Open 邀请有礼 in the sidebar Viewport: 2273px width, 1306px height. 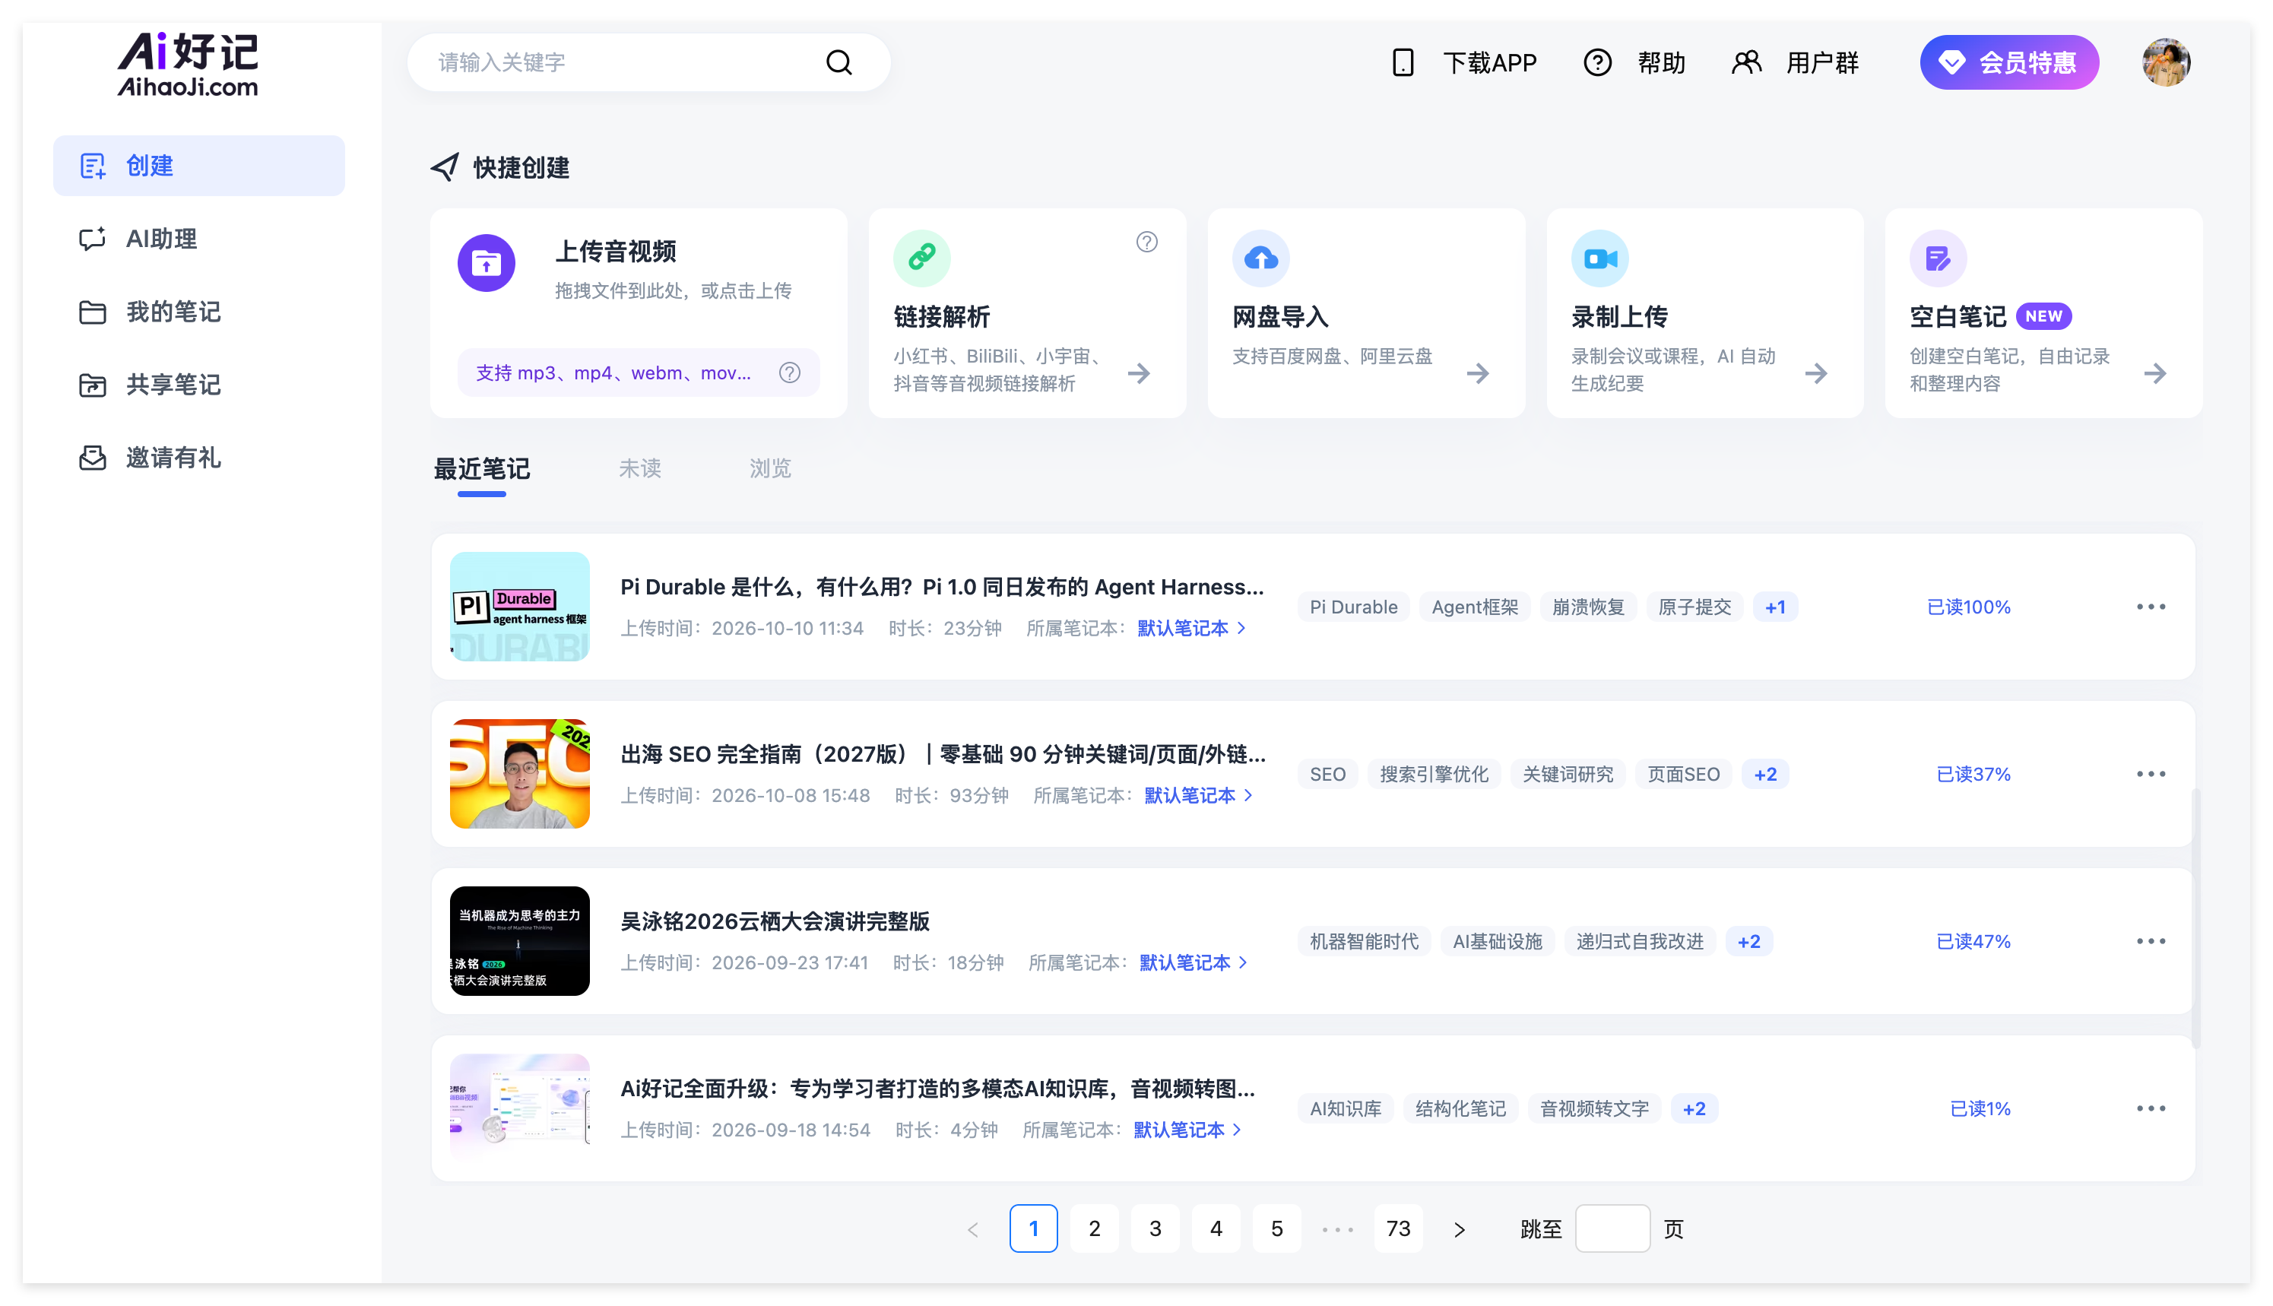[x=199, y=458]
